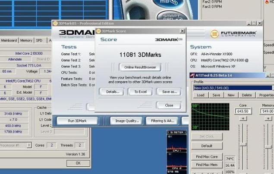Screen dimensions: 274x174
Task: Click the 1799.9 MHz rated FSB value
Action: [13, 132]
